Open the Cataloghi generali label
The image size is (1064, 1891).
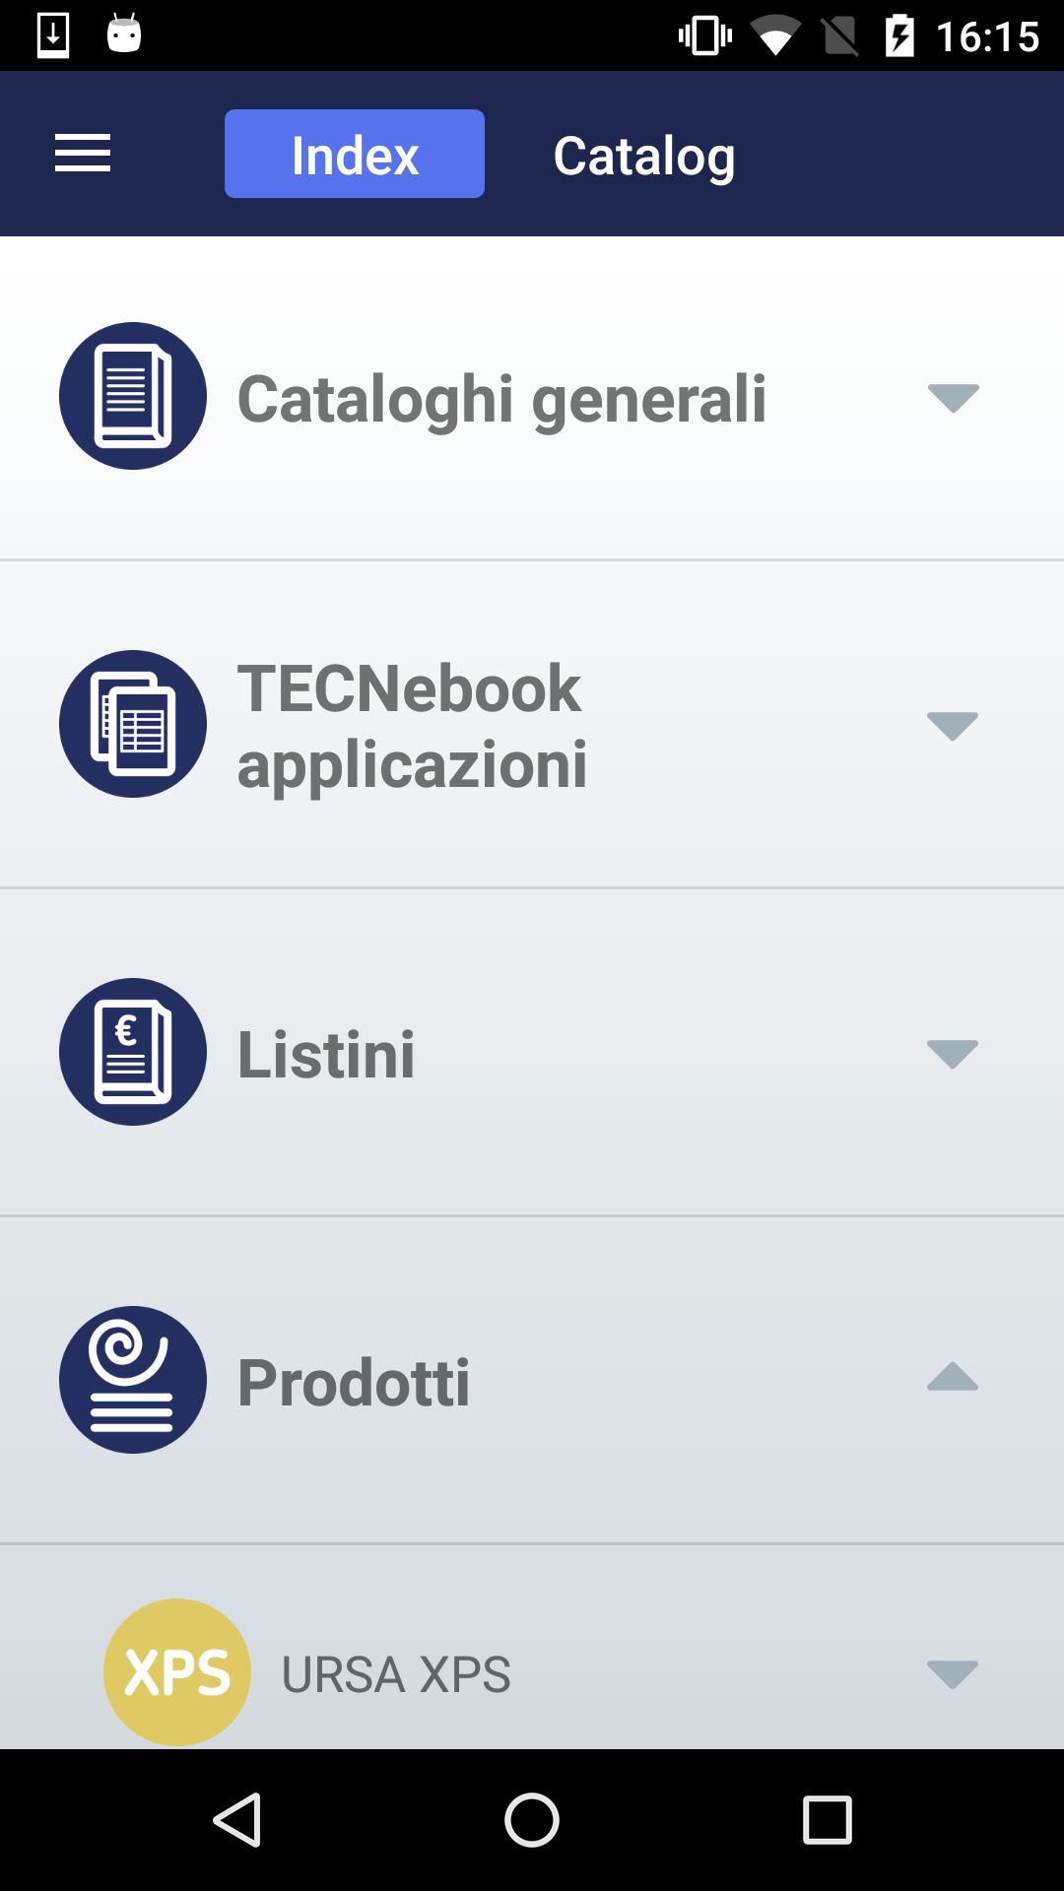pos(502,399)
